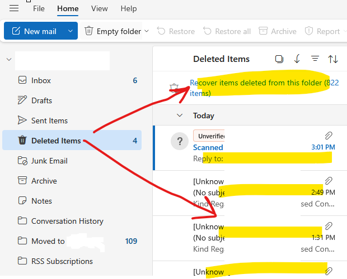Open the No subject email from 1:31 PM
347x279 pixels.
click(250, 238)
